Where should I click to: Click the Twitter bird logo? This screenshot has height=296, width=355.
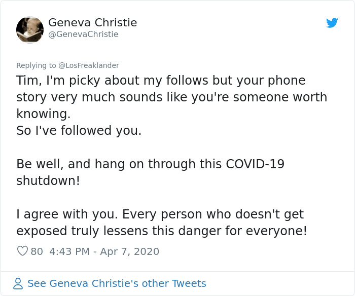click(x=332, y=23)
